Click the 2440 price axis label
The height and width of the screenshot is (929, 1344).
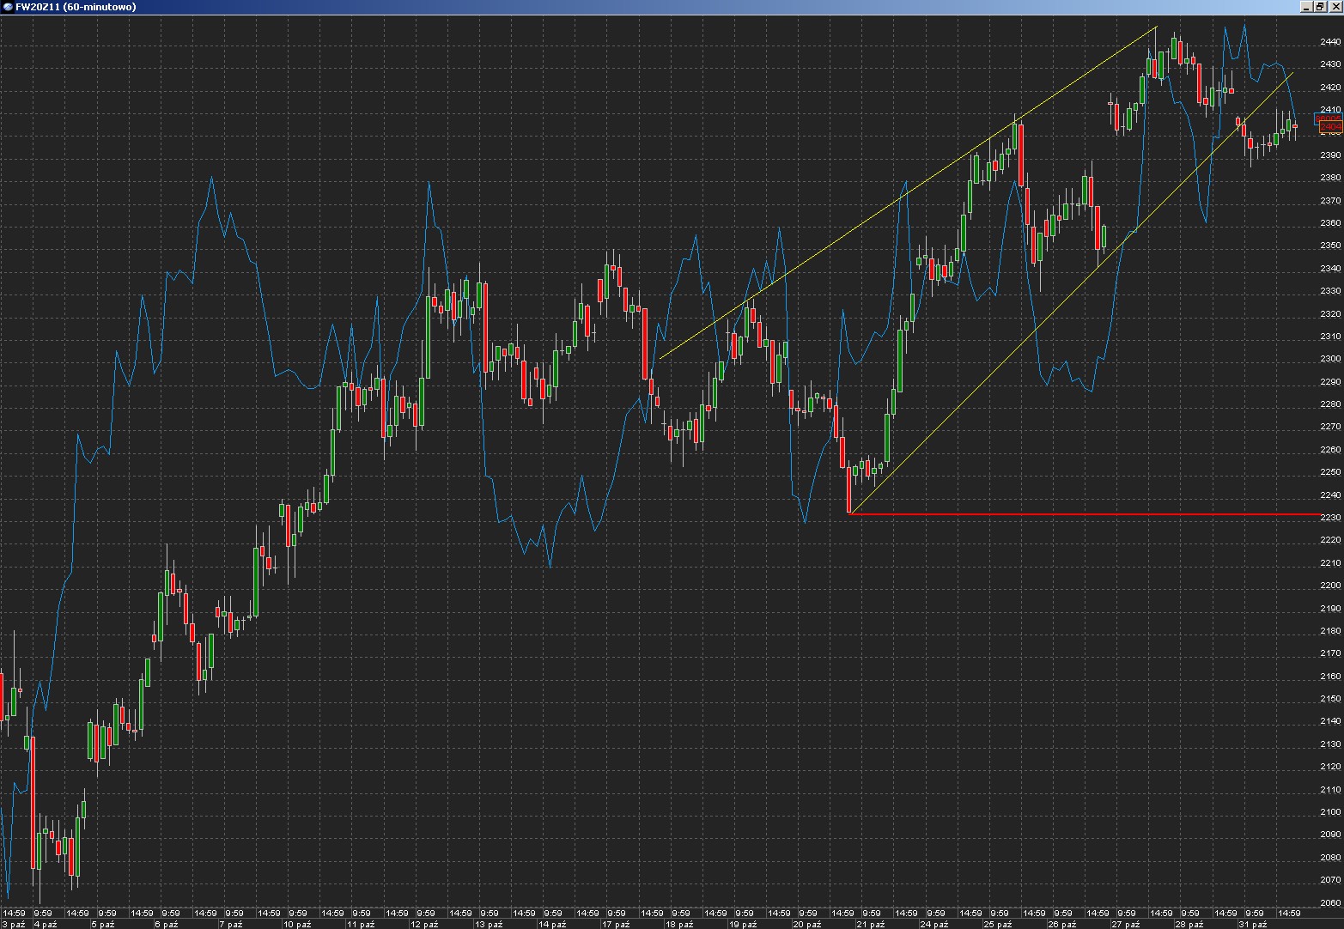point(1330,41)
